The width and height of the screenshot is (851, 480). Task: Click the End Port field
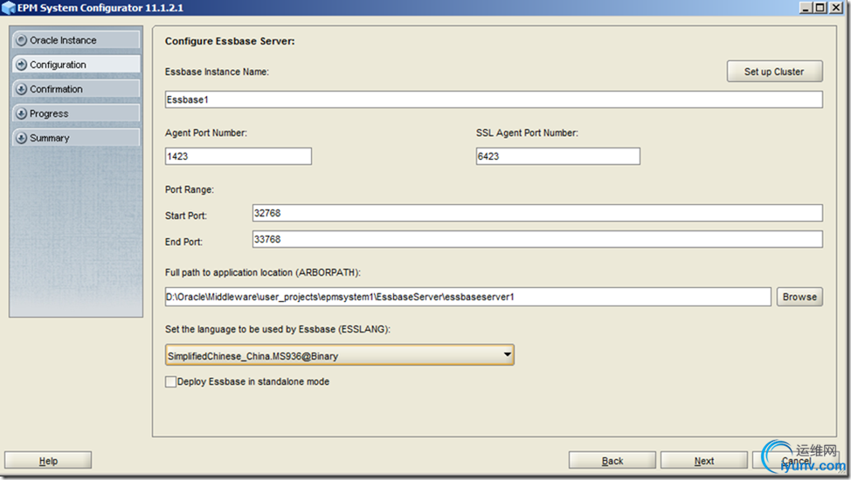(537, 239)
